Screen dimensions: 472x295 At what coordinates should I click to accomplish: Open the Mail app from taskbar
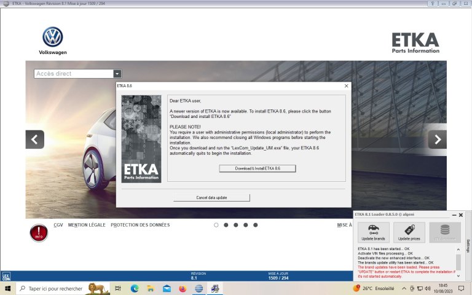point(167,288)
